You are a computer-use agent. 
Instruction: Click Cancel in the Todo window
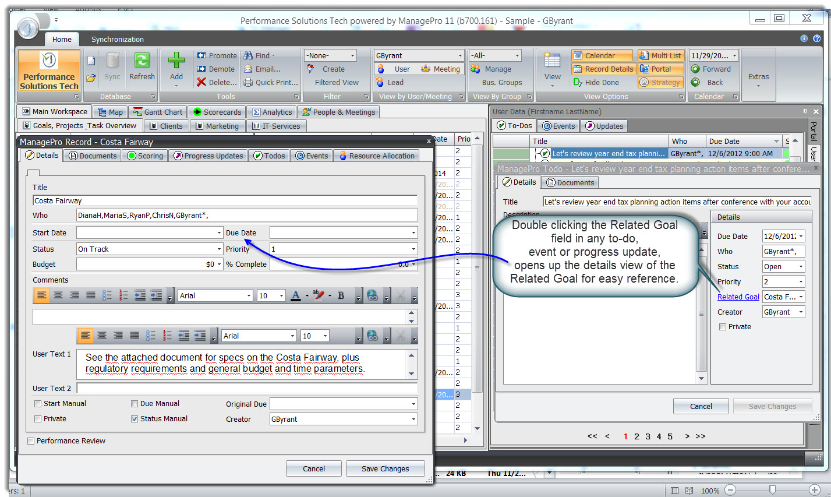click(701, 406)
